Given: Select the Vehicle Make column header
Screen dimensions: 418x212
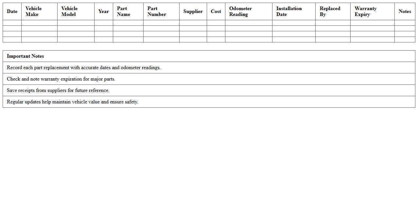Looking at the screenshot, I should 34,11.
